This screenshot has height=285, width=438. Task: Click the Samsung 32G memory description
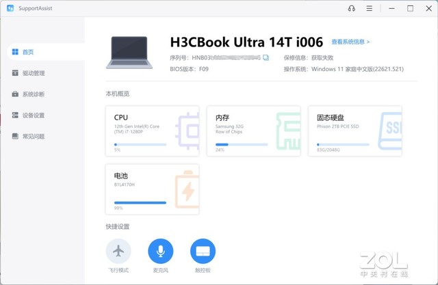(229, 129)
